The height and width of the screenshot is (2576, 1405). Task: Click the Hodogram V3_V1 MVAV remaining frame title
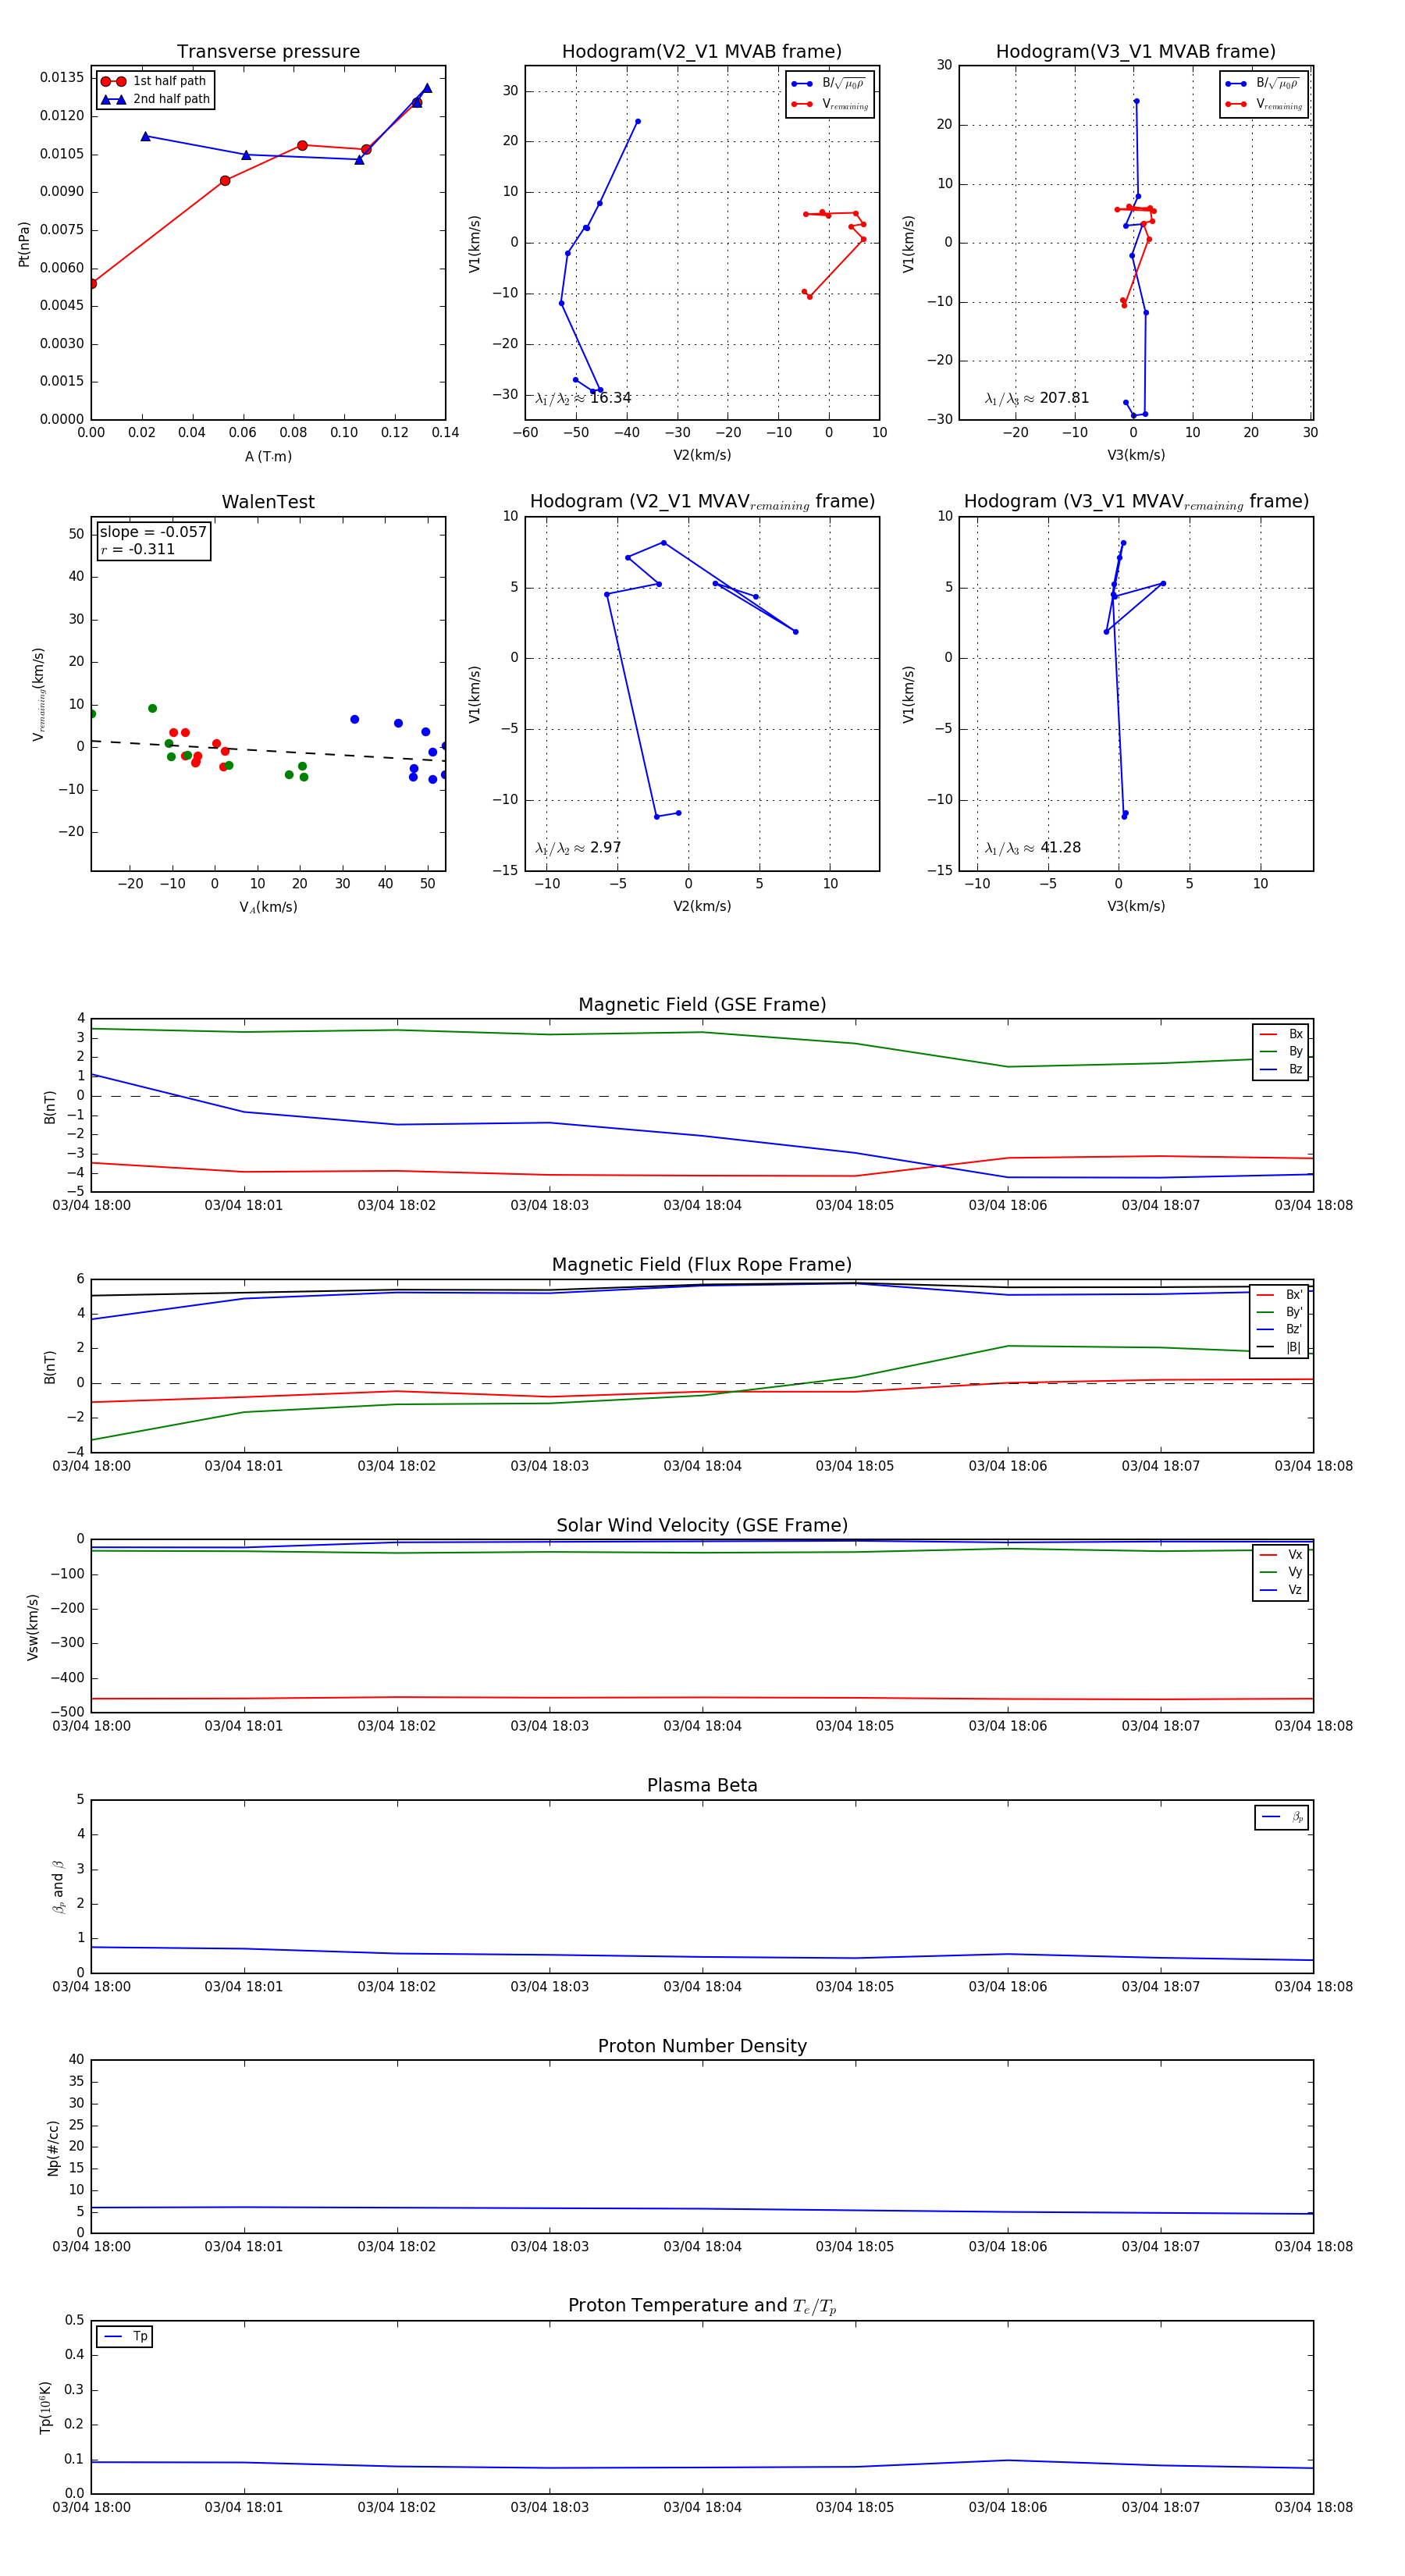tap(1136, 502)
